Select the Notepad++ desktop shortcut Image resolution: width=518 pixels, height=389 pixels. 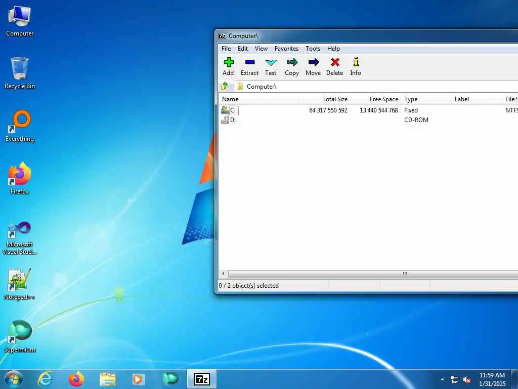pos(20,284)
